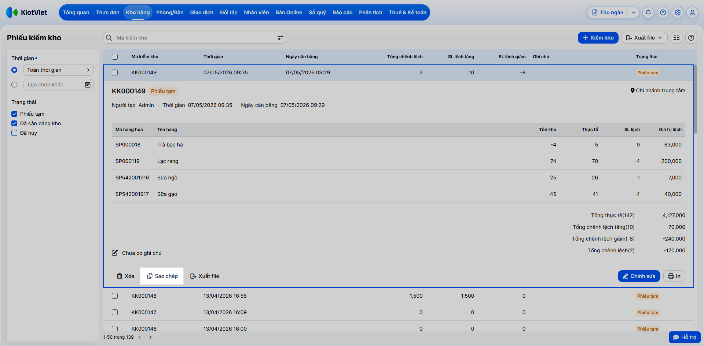The height and width of the screenshot is (346, 704).
Task: Open the column display options icon
Action: [676, 38]
